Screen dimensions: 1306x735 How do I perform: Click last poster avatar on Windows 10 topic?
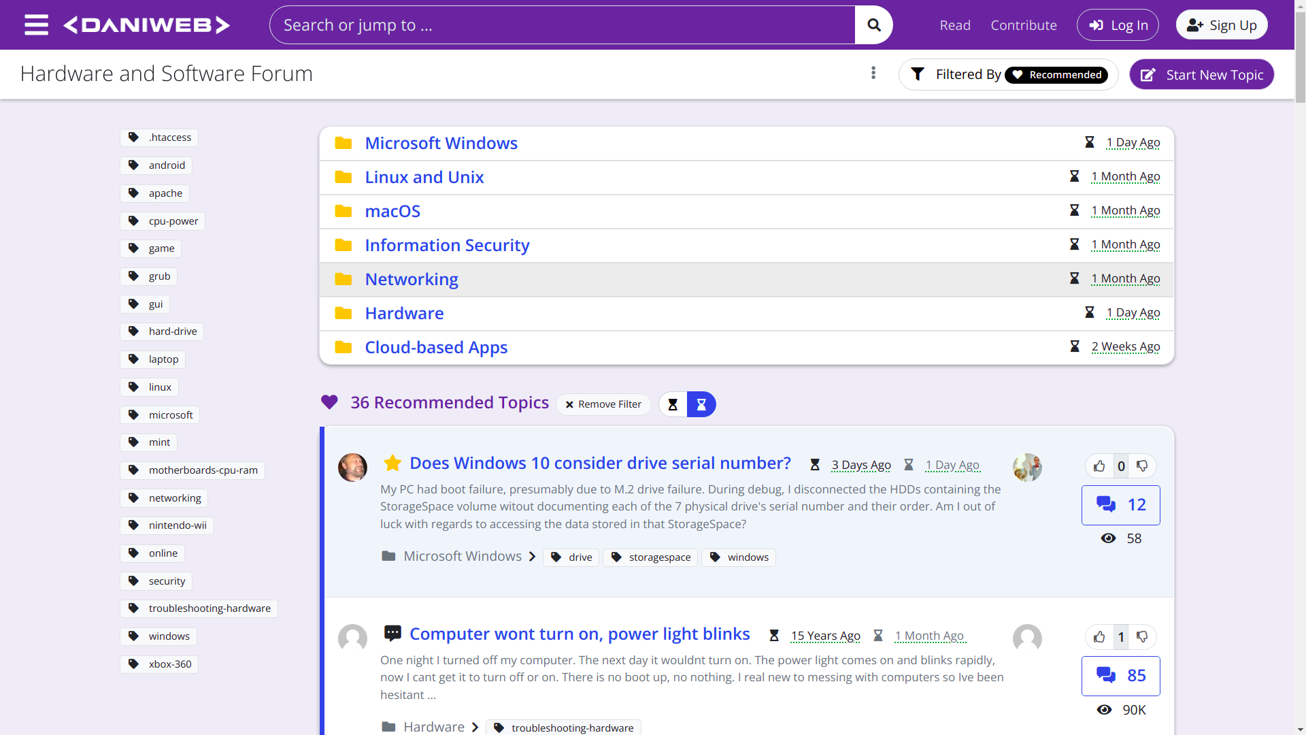coord(1027,468)
